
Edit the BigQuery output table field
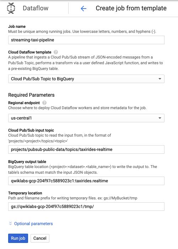(86, 181)
